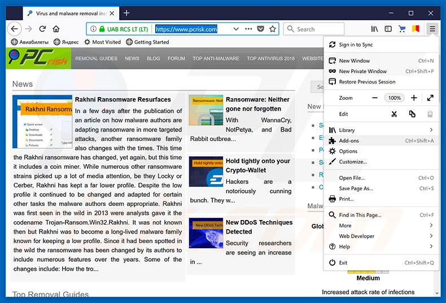Zoom in using the plus button
Viewport: 446px width, 303px height.
click(x=414, y=98)
